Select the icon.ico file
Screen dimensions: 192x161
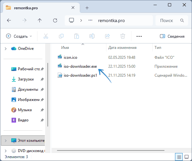[x=71, y=57]
